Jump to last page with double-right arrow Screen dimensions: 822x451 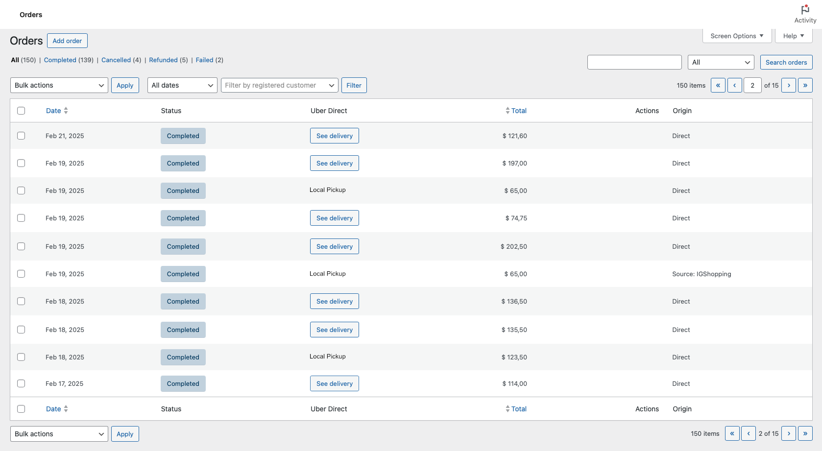point(805,85)
